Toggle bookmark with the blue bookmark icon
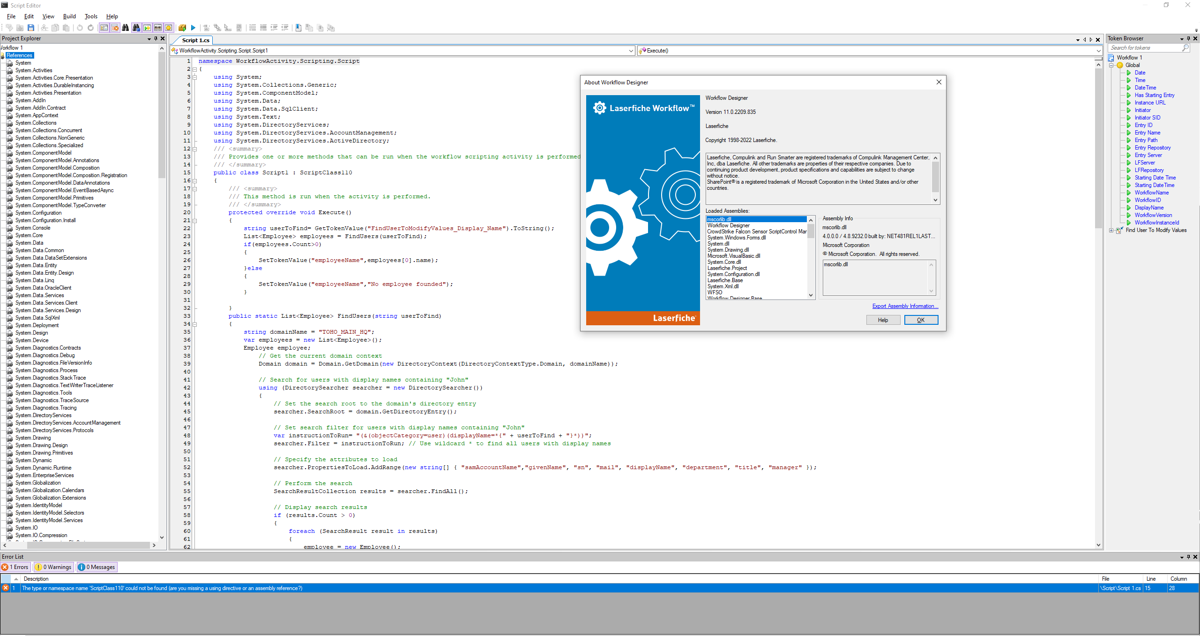Screen dimensions: 1200x636 tap(298, 28)
